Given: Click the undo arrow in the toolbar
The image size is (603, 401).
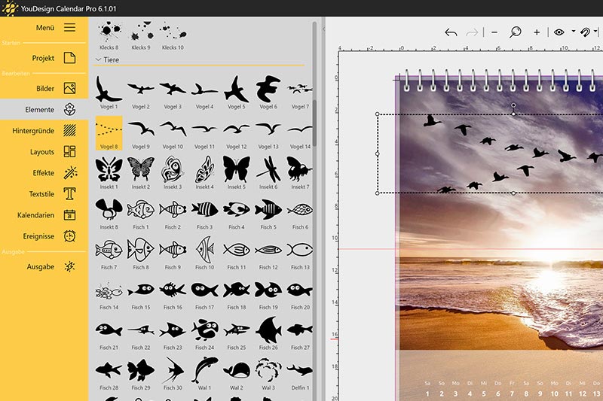Looking at the screenshot, I should tap(451, 32).
